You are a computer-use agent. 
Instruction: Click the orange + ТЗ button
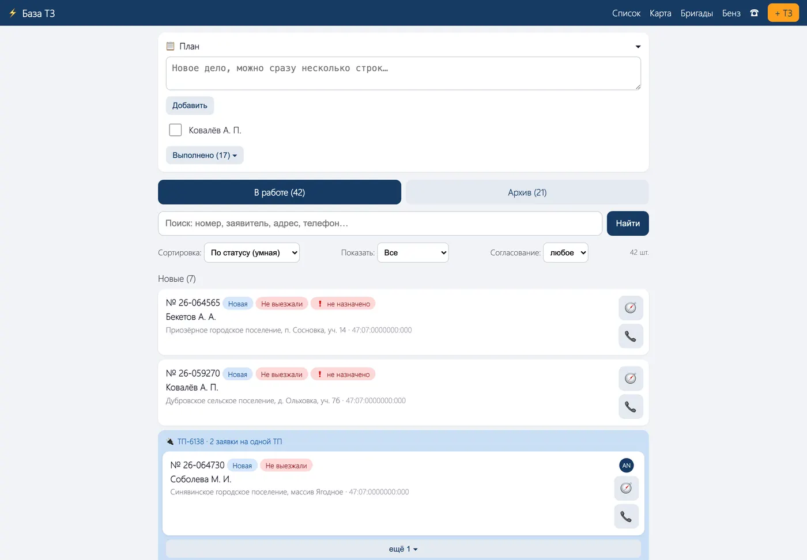click(783, 13)
